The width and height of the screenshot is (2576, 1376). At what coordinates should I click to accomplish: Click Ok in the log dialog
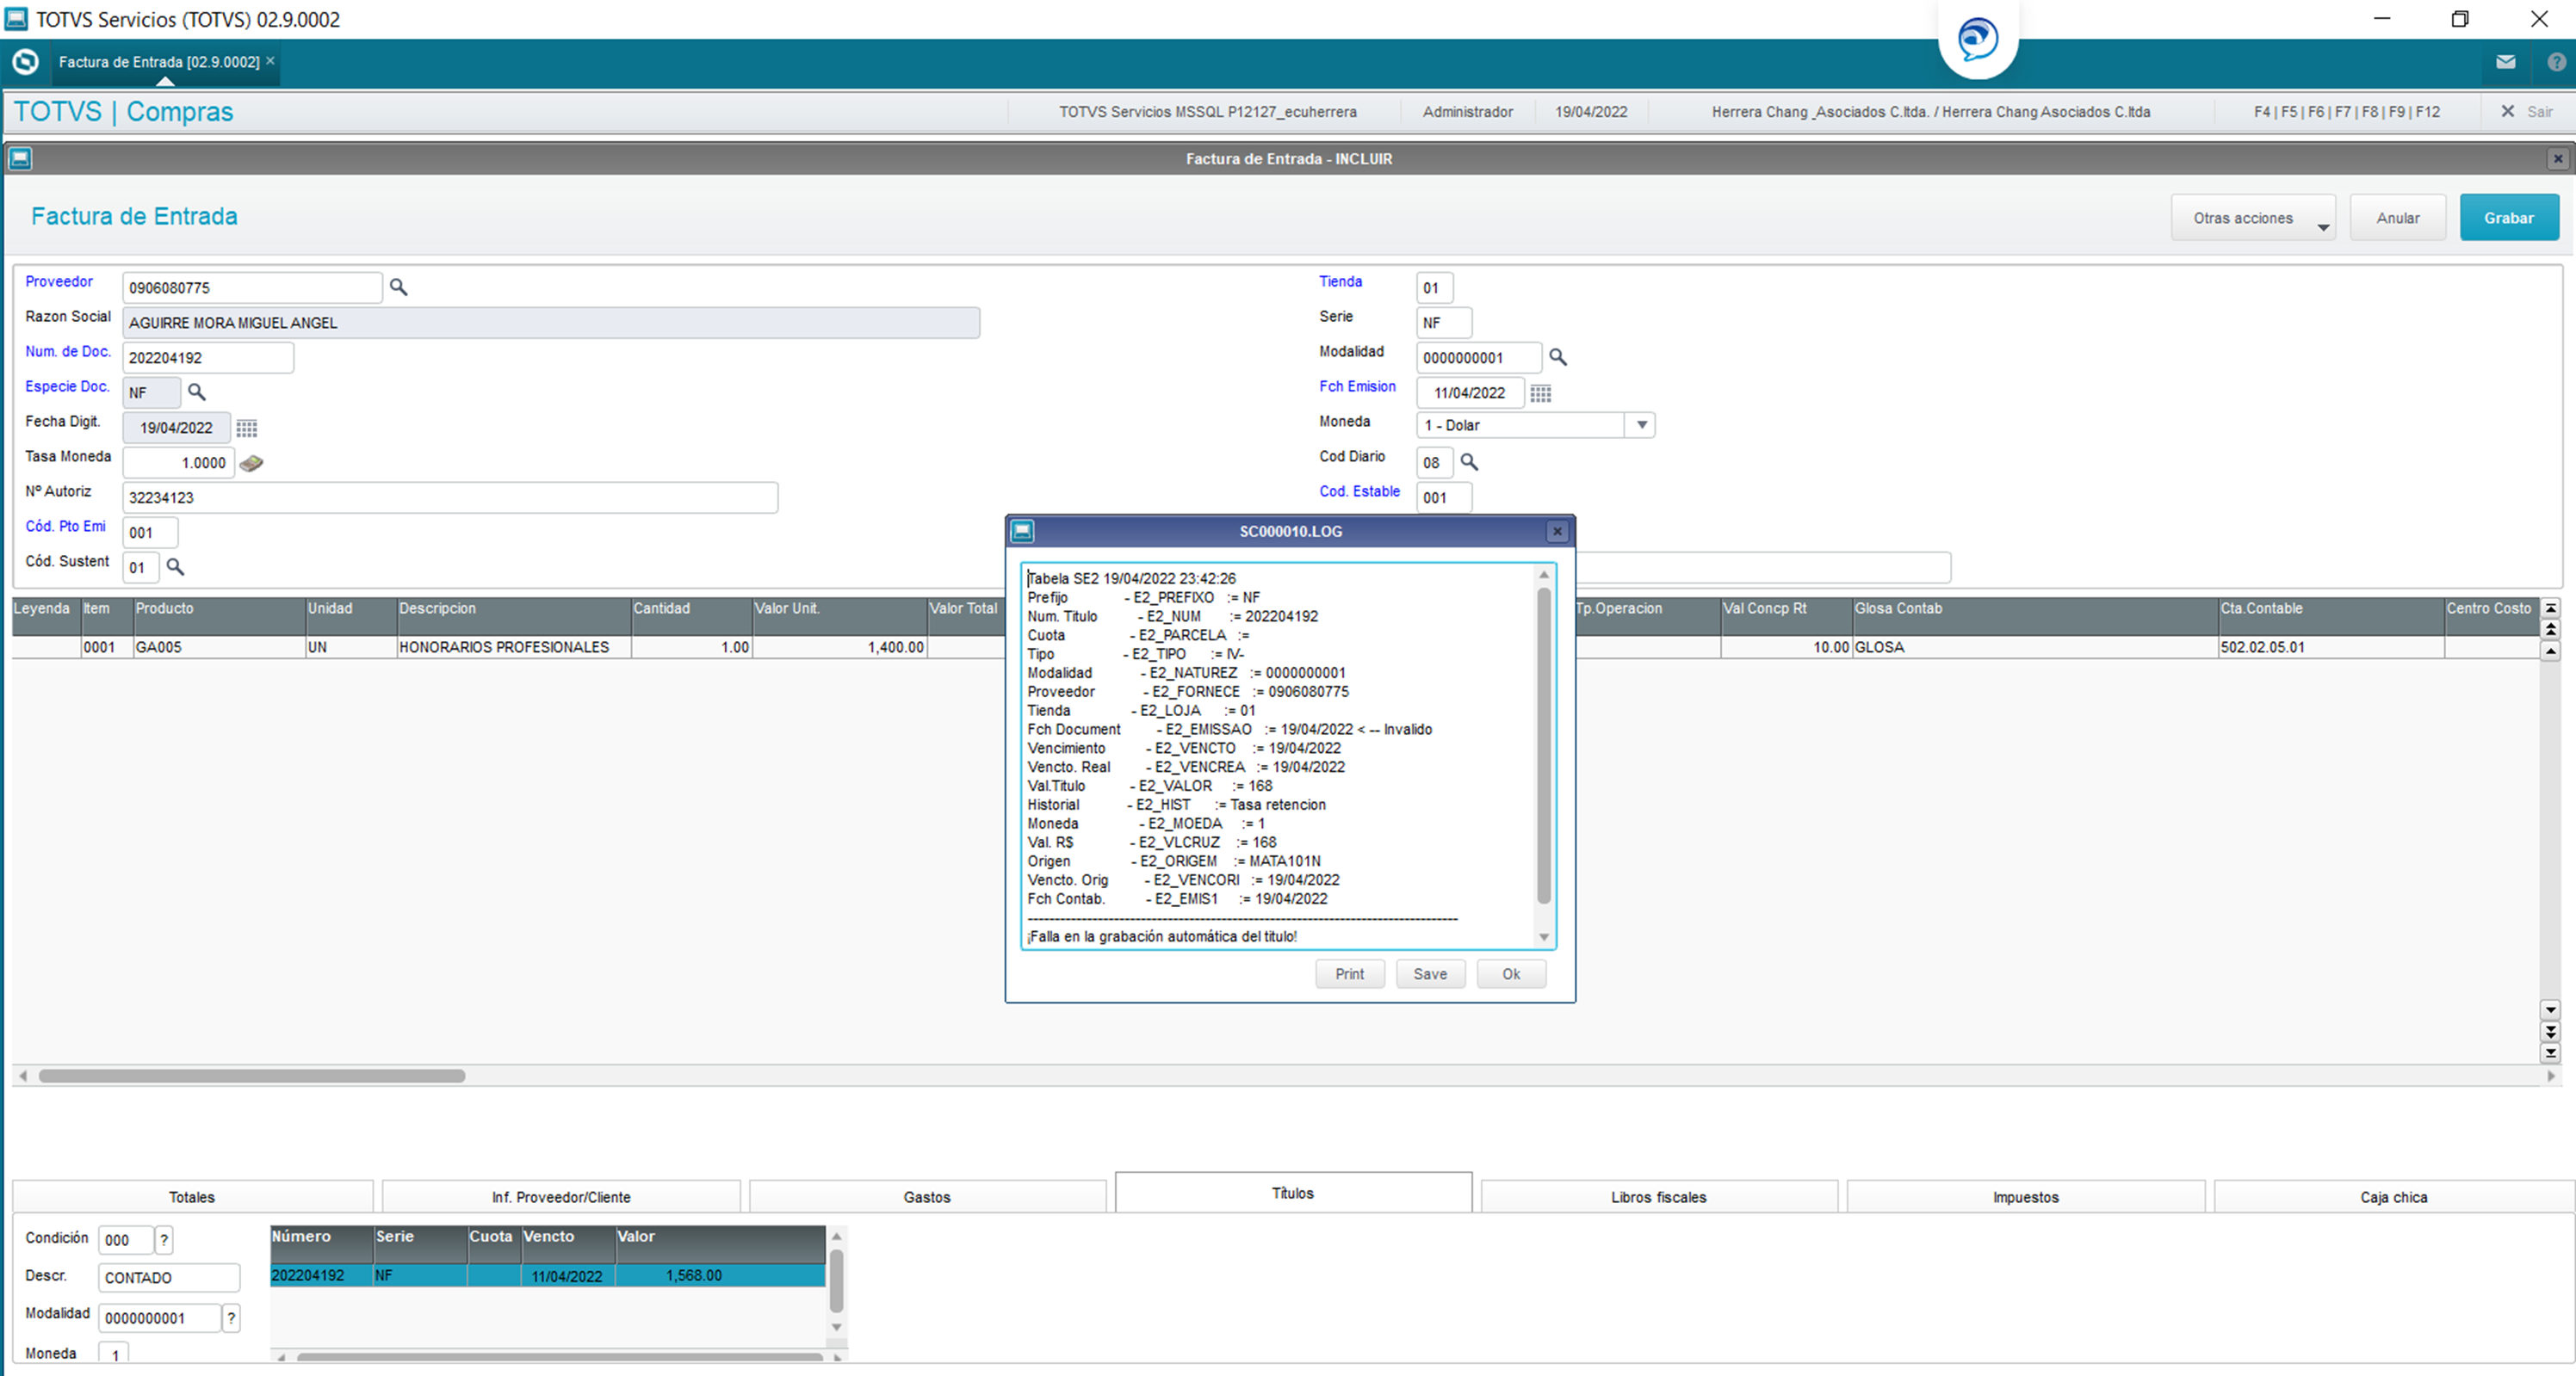[x=1510, y=974]
